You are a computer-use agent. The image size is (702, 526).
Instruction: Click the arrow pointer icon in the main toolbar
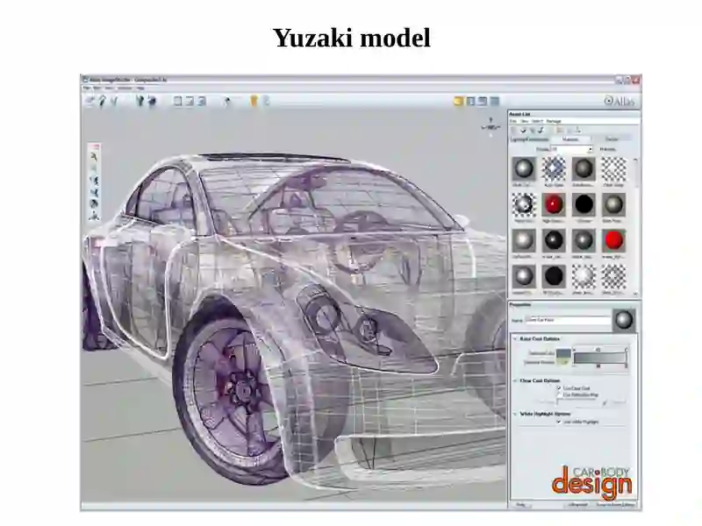pyautogui.click(x=227, y=102)
